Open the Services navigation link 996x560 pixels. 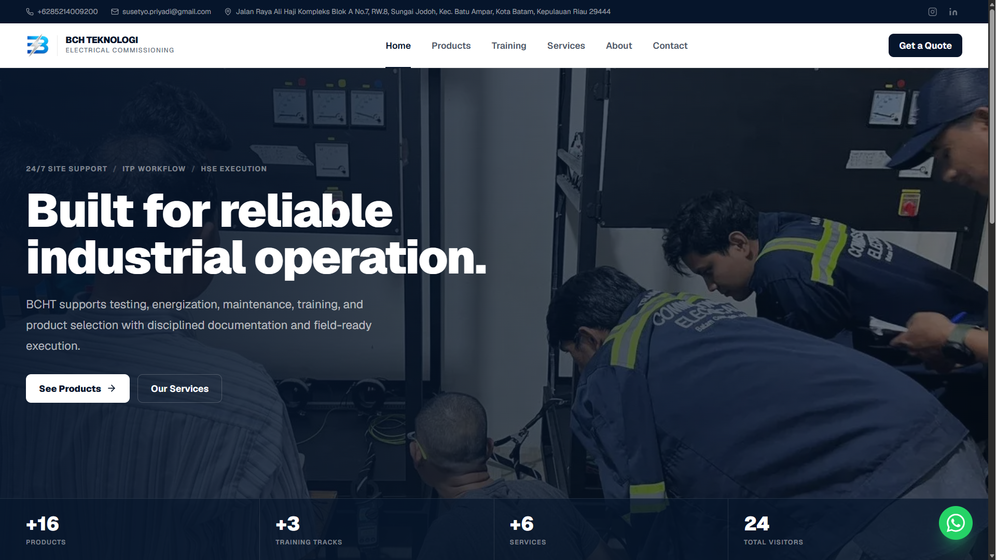[566, 46]
